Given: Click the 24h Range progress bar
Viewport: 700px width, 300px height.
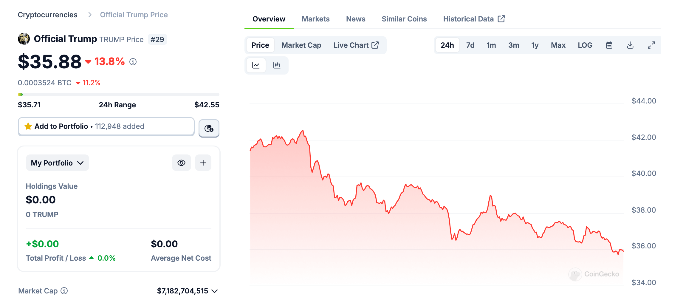Looking at the screenshot, I should [118, 95].
